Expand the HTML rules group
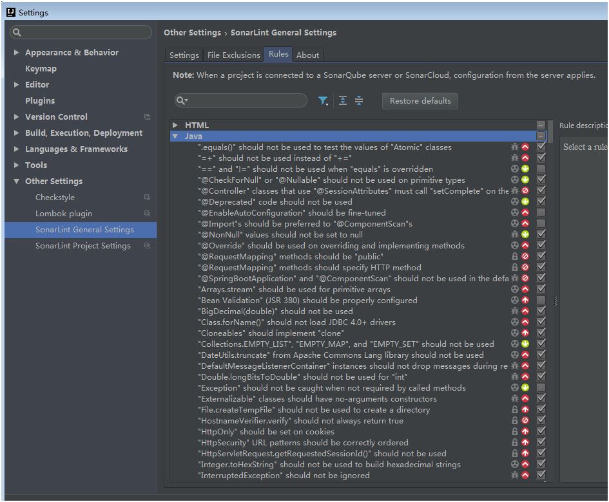The image size is (609, 502). pos(175,126)
